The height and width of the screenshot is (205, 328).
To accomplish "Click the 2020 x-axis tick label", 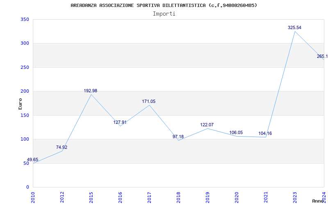I will 237,197.
